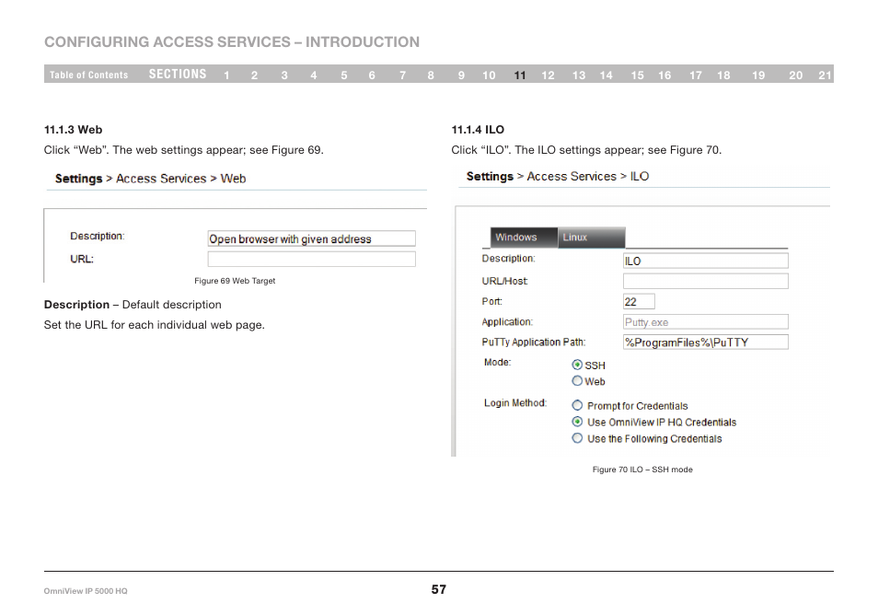Click 'Set the URL for each individual web page.'
Viewport: 878px width, 615px height.
154,325
